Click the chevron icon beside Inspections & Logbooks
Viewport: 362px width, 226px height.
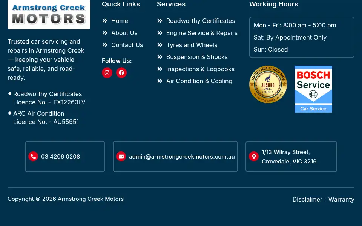coord(160,69)
